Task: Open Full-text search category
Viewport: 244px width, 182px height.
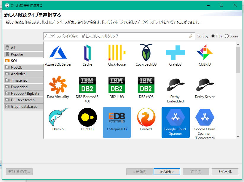Action: 23,100
